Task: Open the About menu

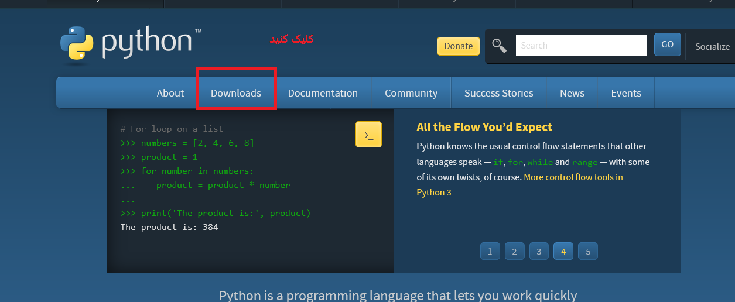Action: point(170,93)
